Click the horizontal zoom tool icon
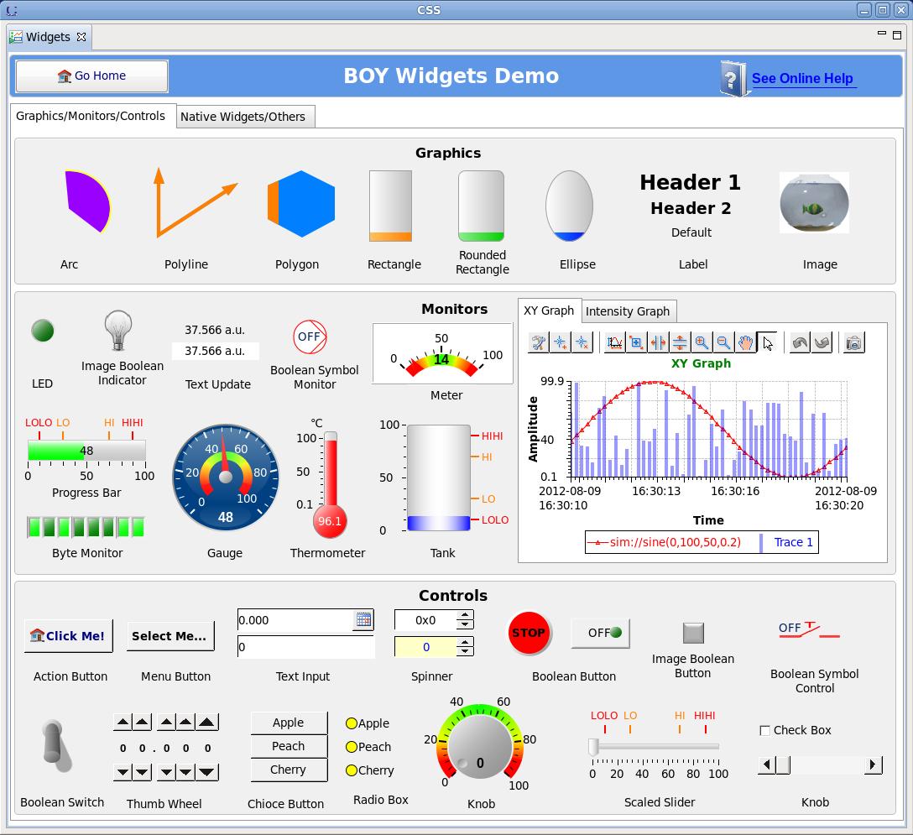Screen dimensions: 913x835 [x=658, y=342]
